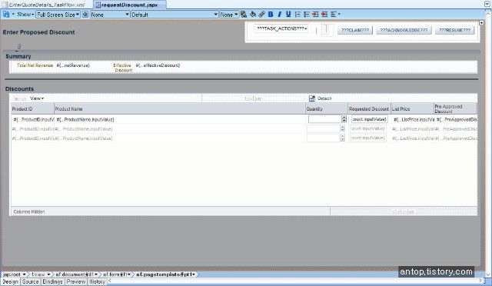Open the View menu in Discounts table
This screenshot has height=286, width=492.
(37, 98)
